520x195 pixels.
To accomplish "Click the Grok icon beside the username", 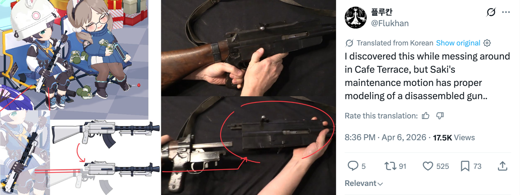I will (x=491, y=12).
